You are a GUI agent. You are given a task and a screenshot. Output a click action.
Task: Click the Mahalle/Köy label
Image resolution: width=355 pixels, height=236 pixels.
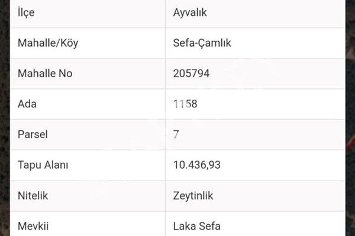[48, 43]
